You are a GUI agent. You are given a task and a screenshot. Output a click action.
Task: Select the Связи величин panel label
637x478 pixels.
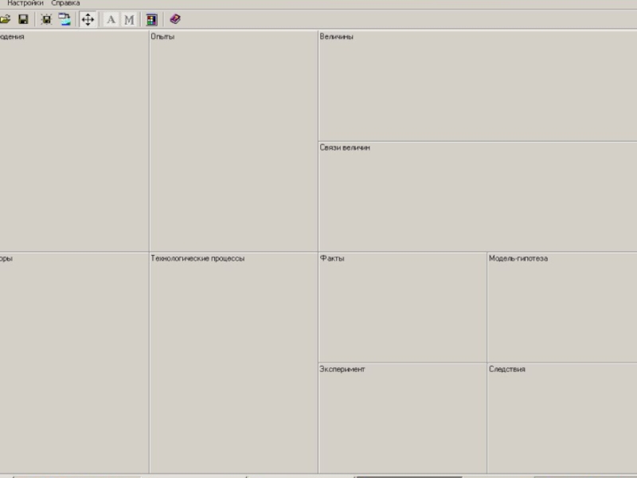pos(345,147)
